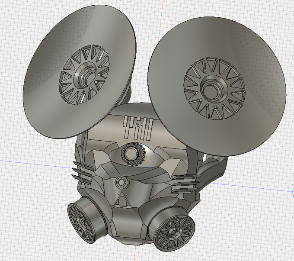Screen dimensions: 294x261
Task: Click the red vertical axis line
Action: click(161, 15)
